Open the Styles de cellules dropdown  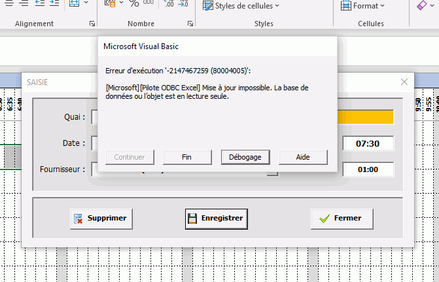coord(241,6)
